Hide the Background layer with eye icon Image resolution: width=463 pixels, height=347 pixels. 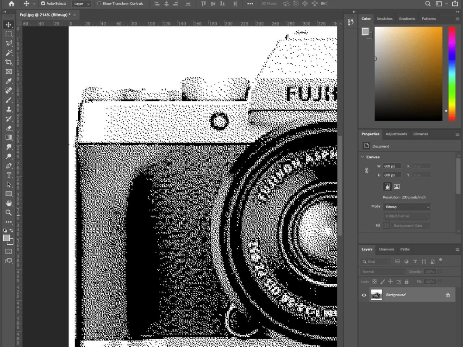[364, 295]
